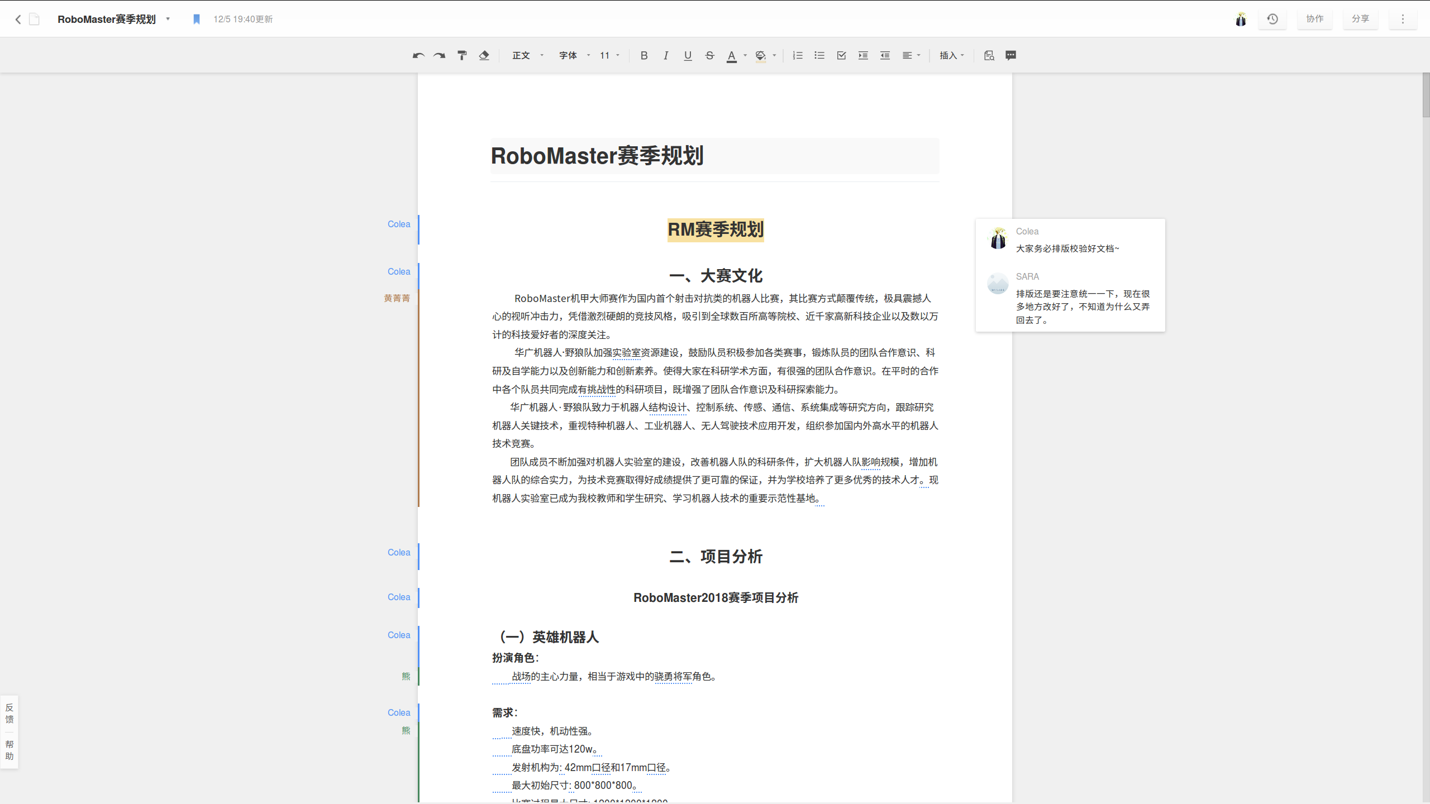Open the font color dropdown arrow
This screenshot has height=804, width=1430.
(745, 55)
